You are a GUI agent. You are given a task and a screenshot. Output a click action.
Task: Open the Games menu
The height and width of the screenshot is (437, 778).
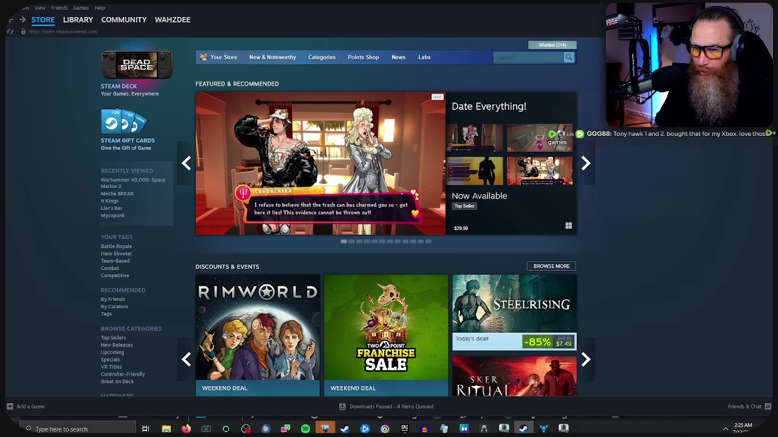[81, 8]
